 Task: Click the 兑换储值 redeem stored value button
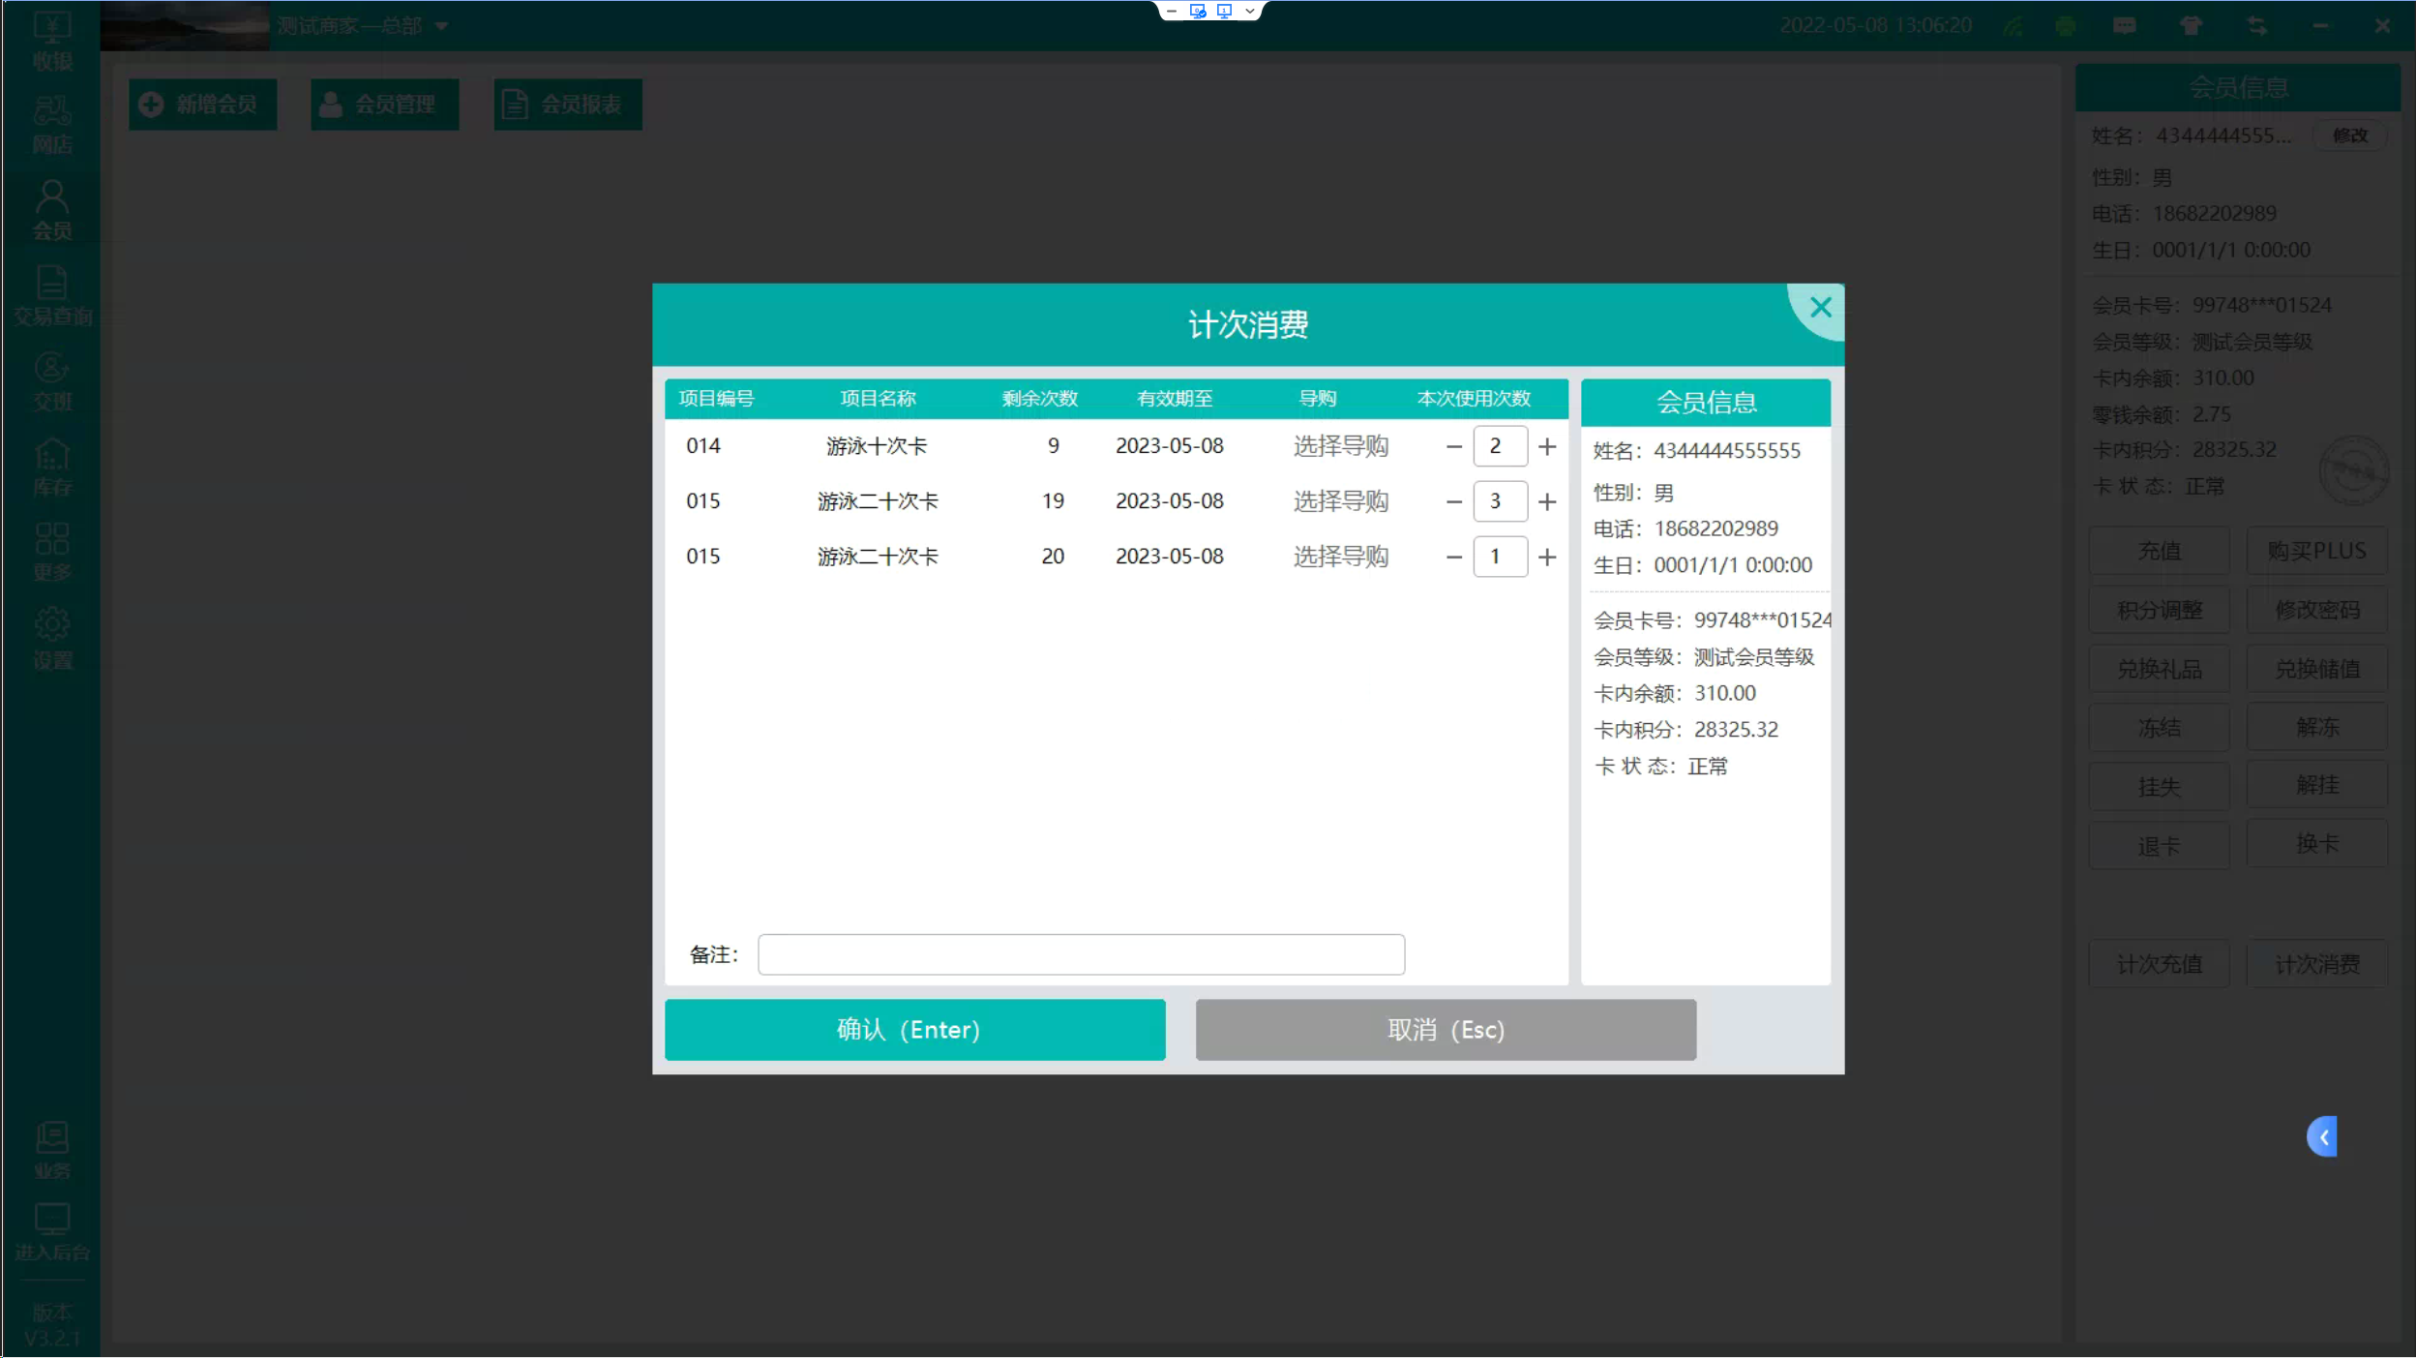2316,669
